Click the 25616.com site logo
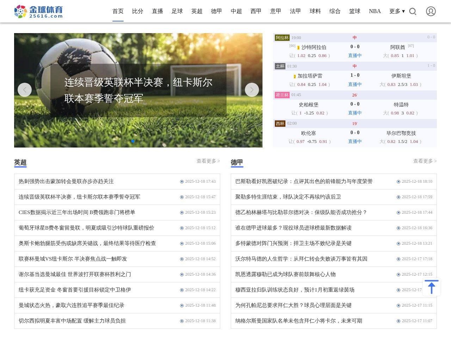Viewport: 451px width, 338px height. tap(39, 12)
